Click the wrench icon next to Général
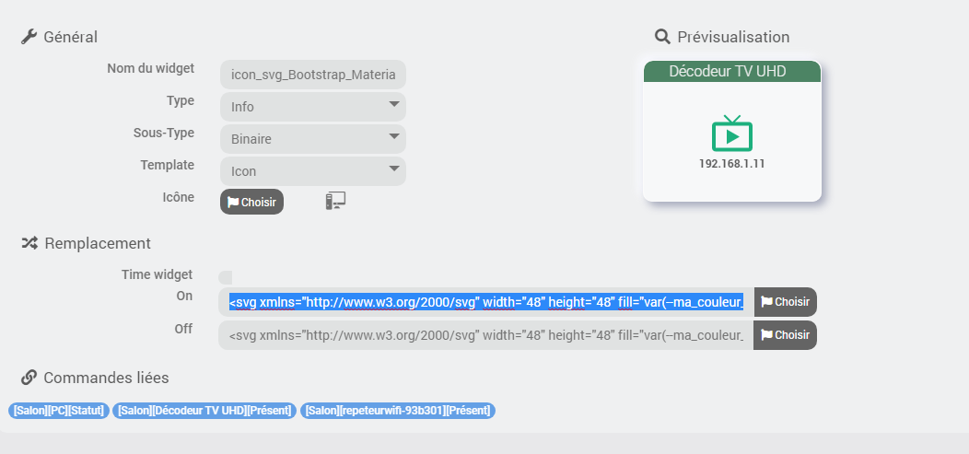This screenshot has width=969, height=454. (29, 37)
